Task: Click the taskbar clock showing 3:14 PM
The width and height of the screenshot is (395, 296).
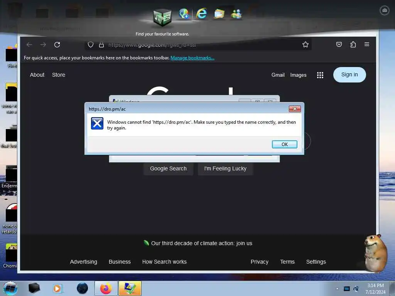Action: [x=375, y=288]
